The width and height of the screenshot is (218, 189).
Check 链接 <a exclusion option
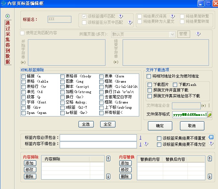pos(23,76)
